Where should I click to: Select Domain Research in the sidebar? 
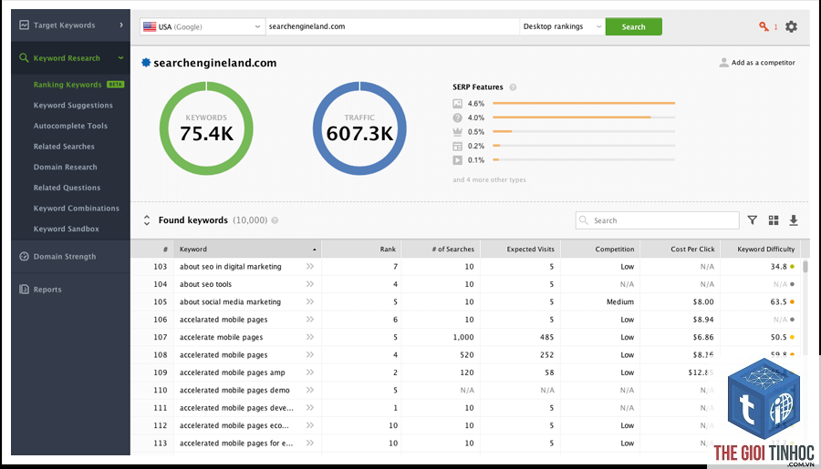[66, 167]
